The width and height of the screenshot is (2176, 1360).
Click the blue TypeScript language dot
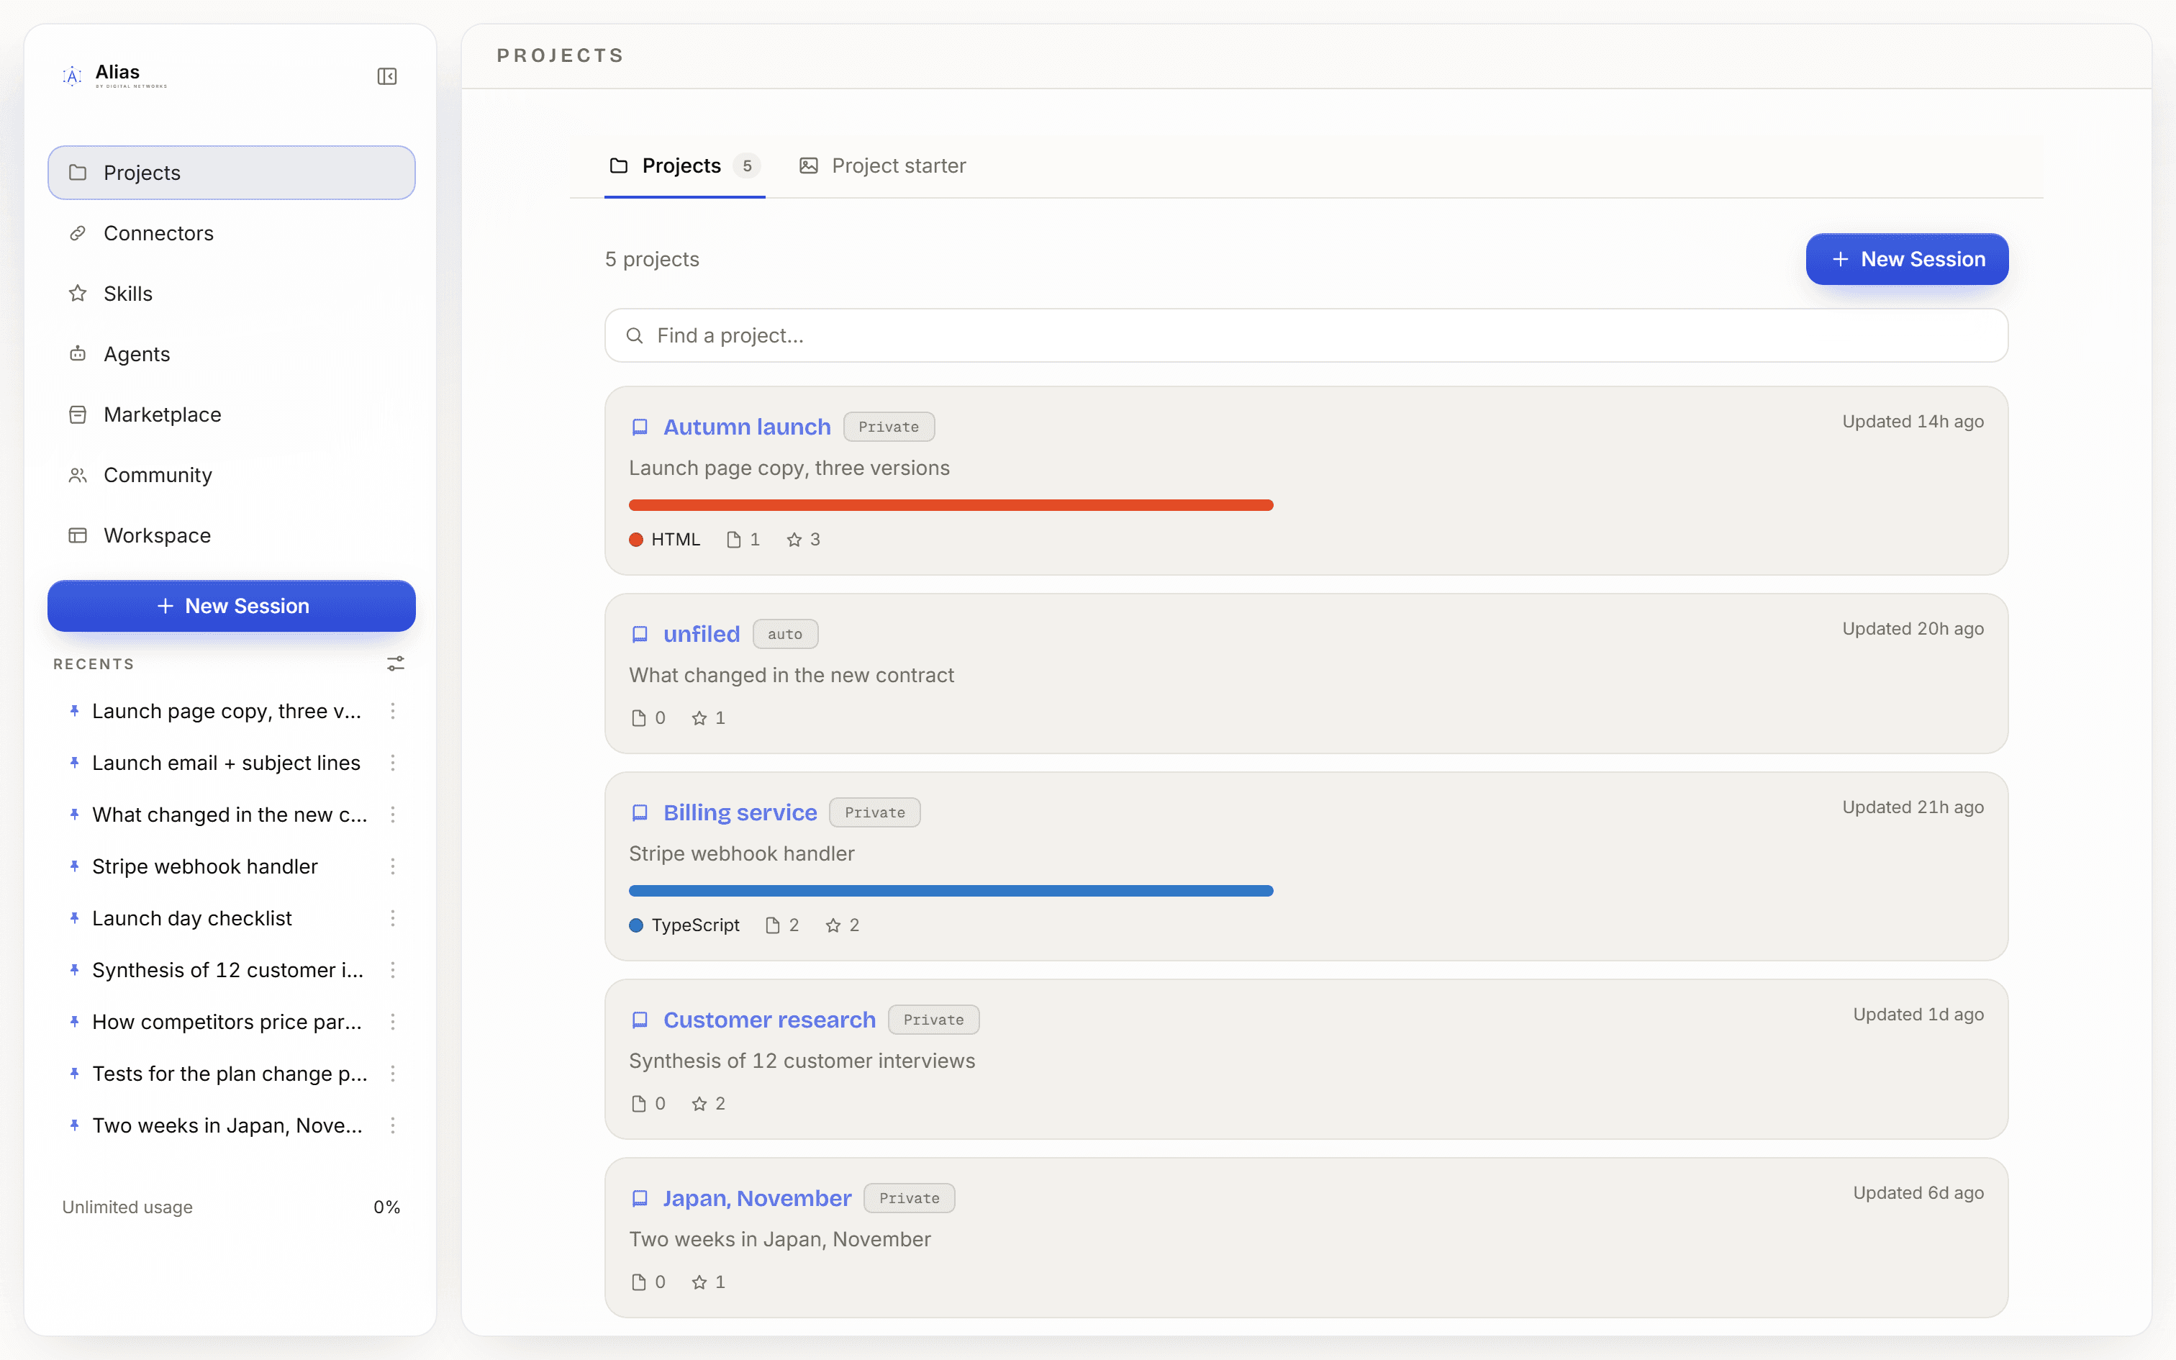click(x=635, y=925)
